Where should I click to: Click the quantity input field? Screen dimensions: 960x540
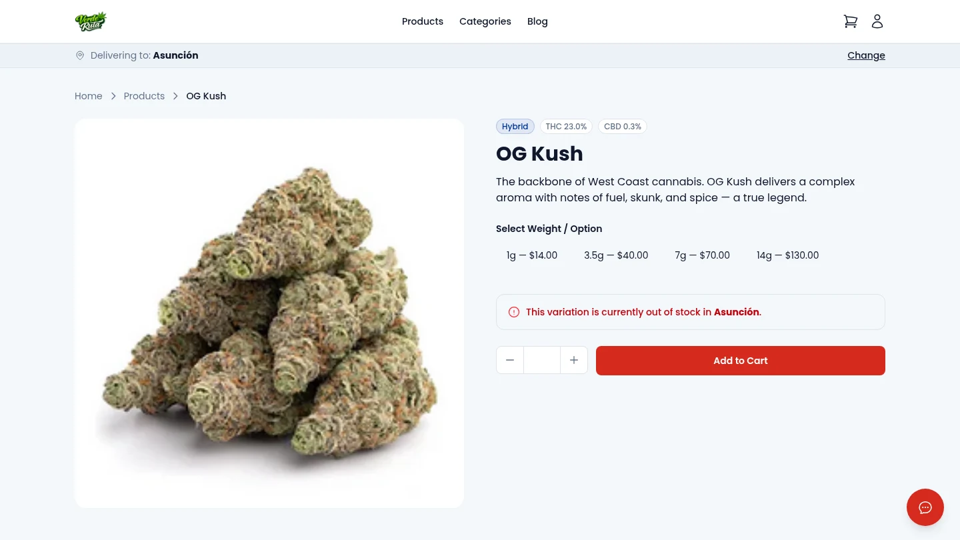541,360
